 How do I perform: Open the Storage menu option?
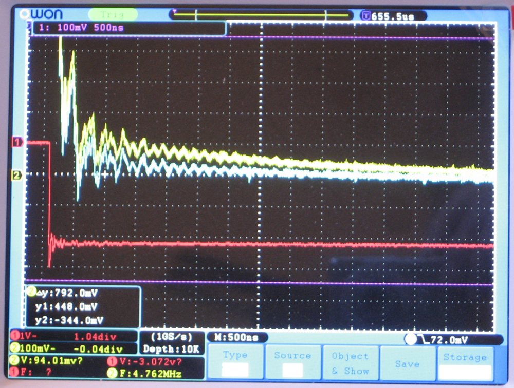[x=465, y=364]
